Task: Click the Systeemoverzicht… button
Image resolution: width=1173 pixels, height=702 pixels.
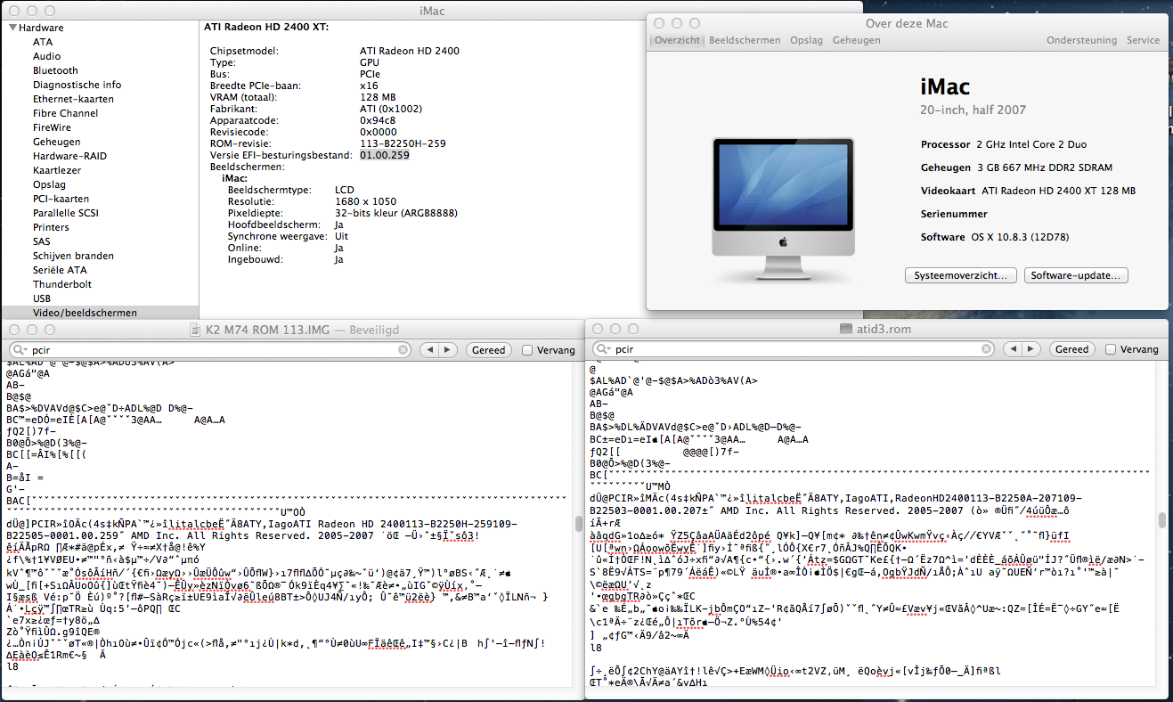Action: point(961,275)
